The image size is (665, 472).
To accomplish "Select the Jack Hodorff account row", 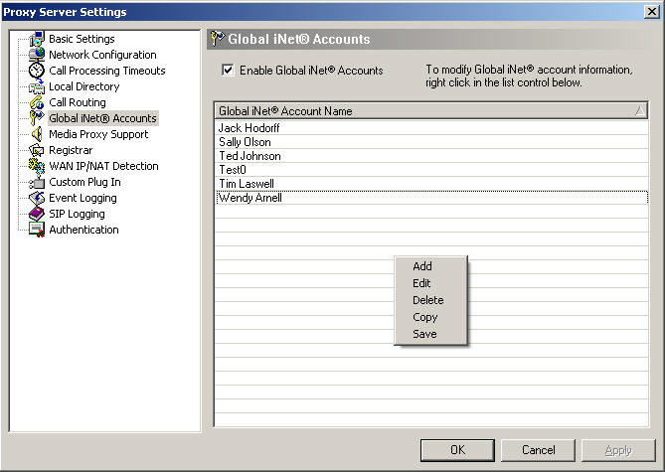I will click(x=431, y=127).
